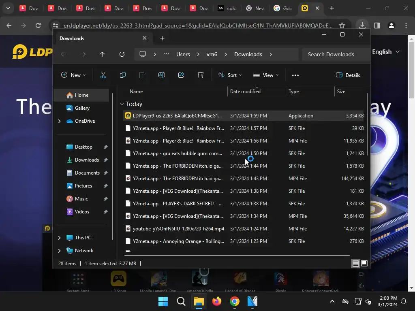This screenshot has height=311, width=415.
Task: Sort by the Type column header
Action: click(x=310, y=92)
